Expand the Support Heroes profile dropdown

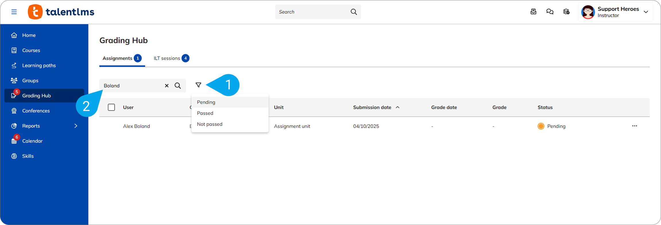coord(646,12)
